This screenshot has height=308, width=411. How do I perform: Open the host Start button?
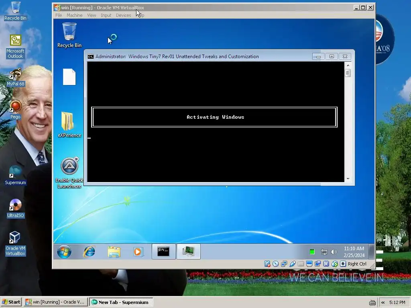12,302
